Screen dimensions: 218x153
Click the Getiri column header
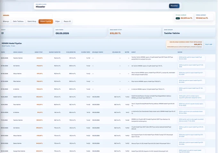pos(127,52)
